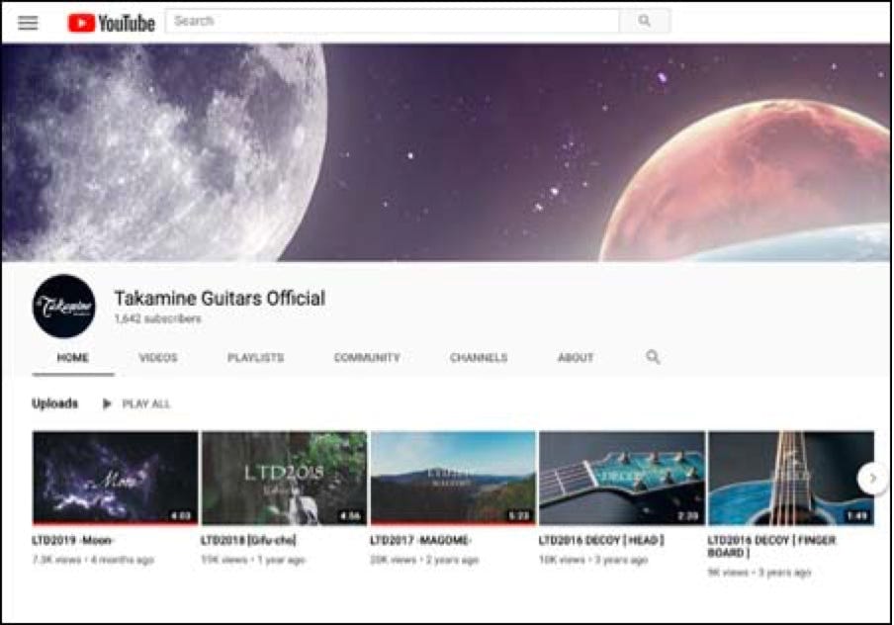This screenshot has width=894, height=625.
Task: Go to YouTube home via logo
Action: tap(111, 23)
